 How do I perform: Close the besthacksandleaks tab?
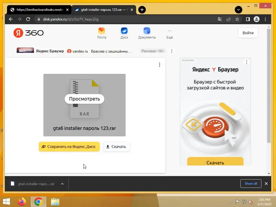tap(67, 10)
